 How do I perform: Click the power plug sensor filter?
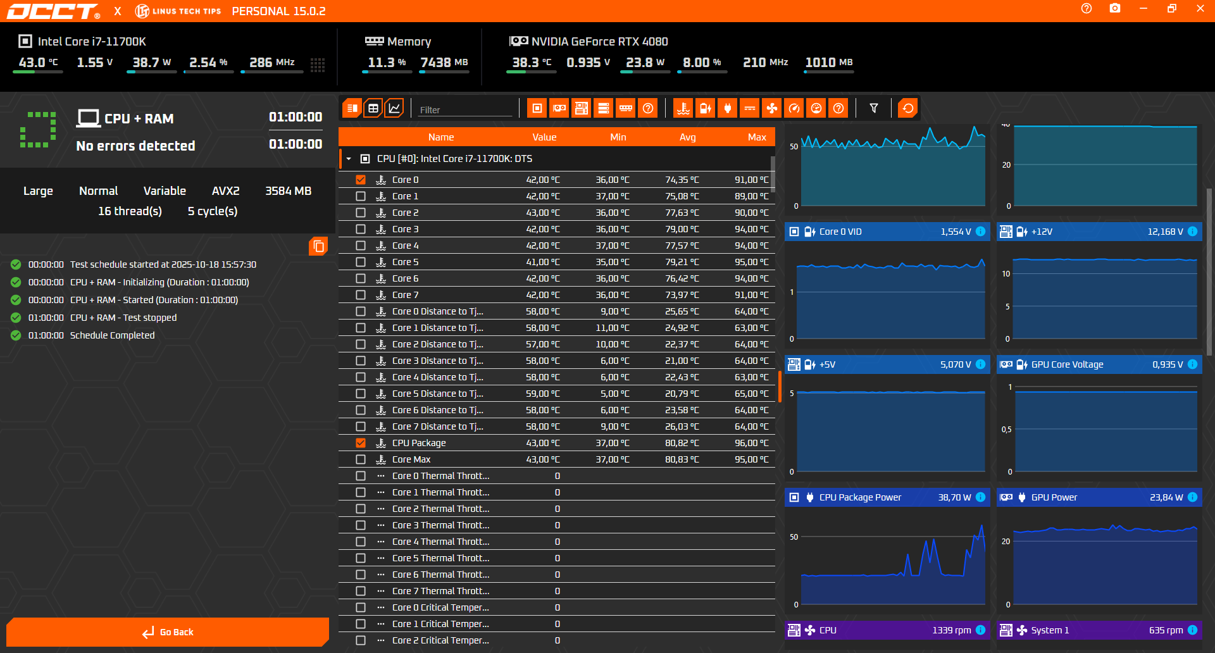click(x=728, y=108)
